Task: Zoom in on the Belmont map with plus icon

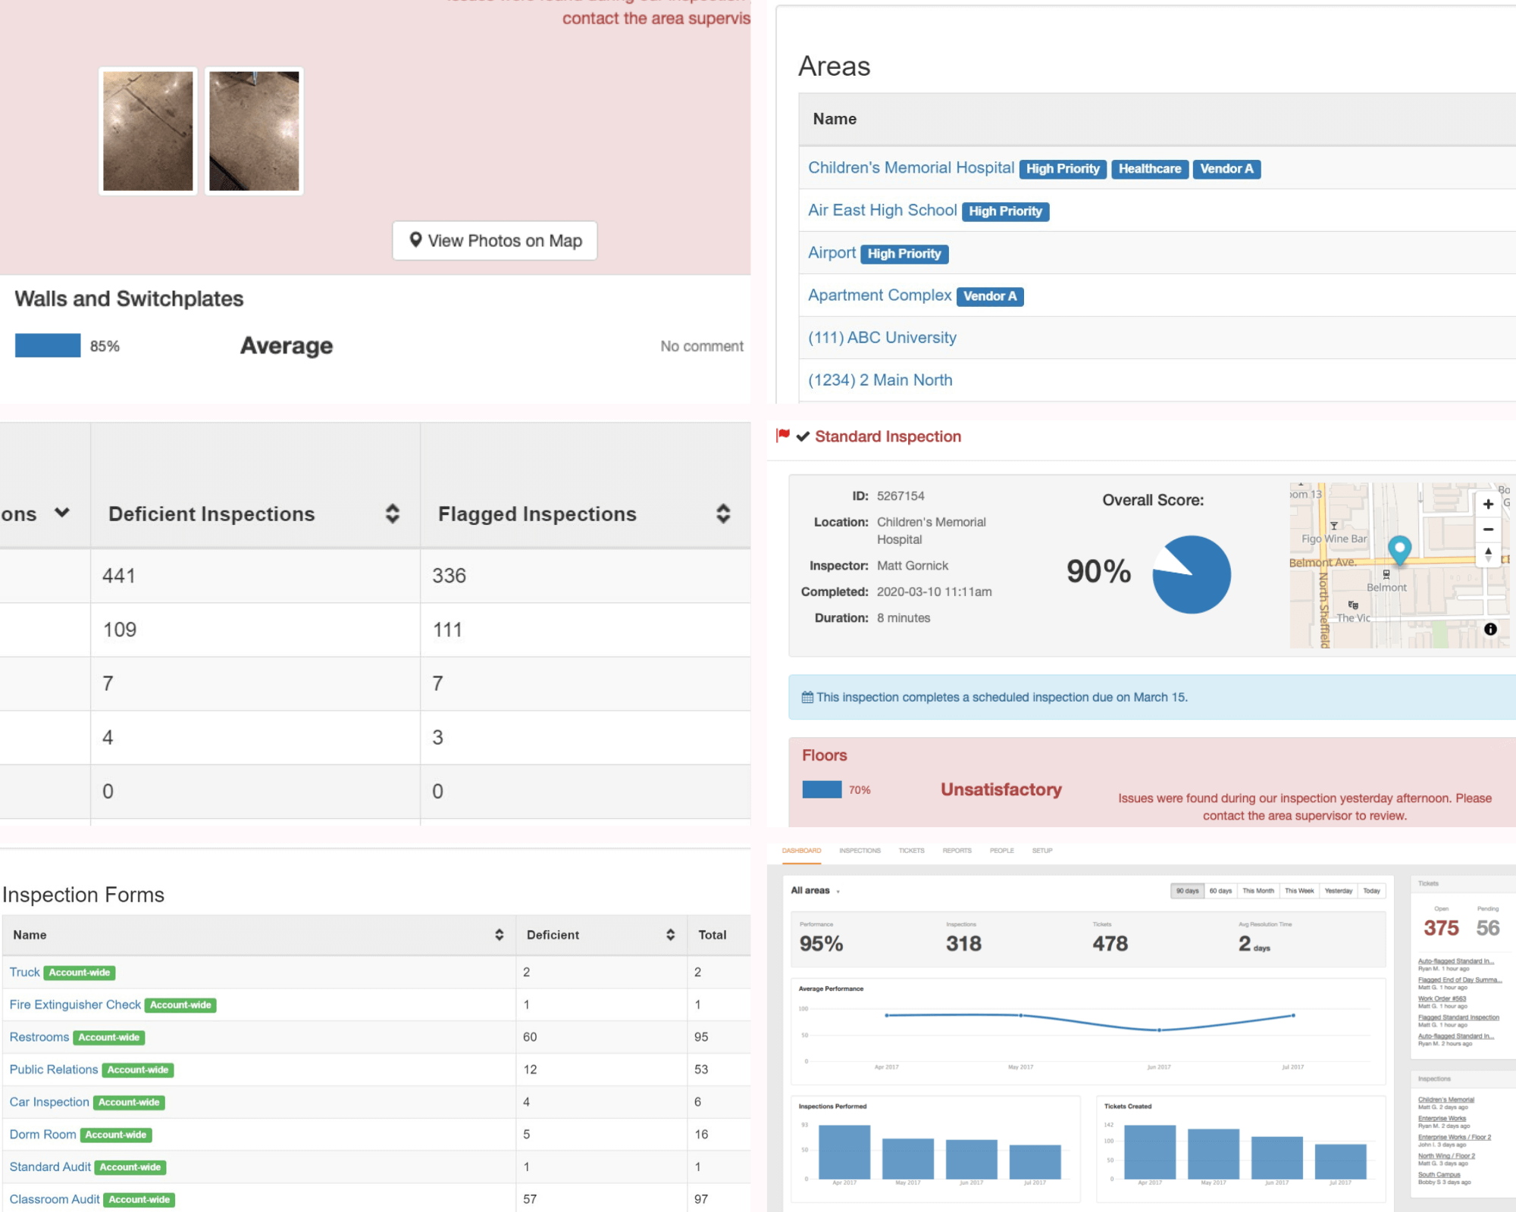Action: [x=1488, y=503]
